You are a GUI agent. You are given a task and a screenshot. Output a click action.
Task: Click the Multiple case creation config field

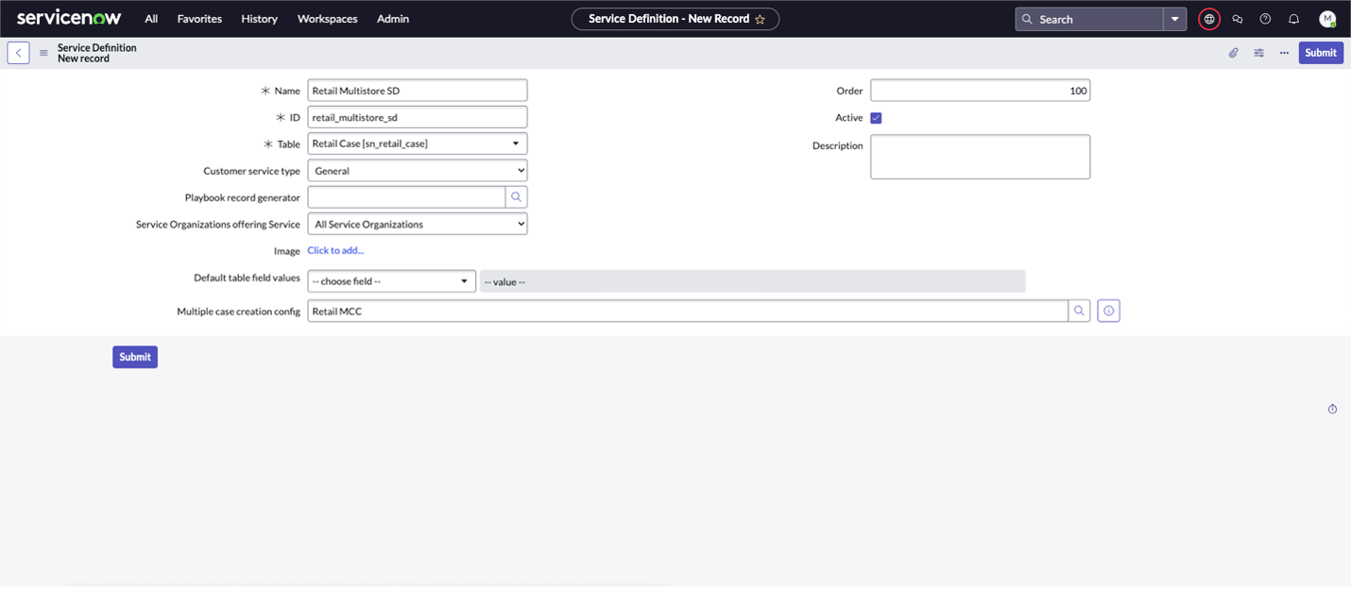(688, 311)
